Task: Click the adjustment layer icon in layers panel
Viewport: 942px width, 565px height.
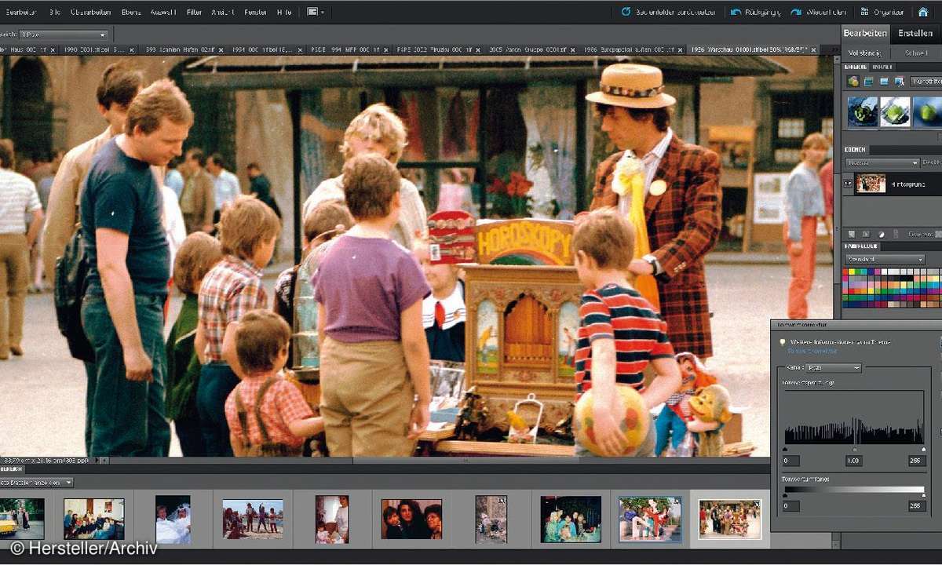Action: 880,234
